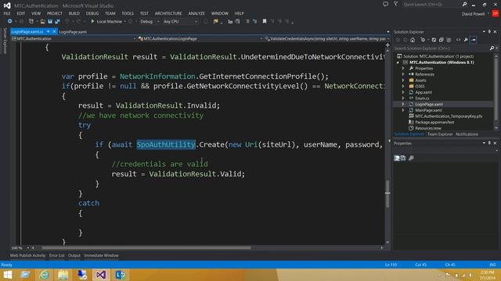501x281 pixels.
Task: Pin the Solution Explorer panel
Action: 489,32
